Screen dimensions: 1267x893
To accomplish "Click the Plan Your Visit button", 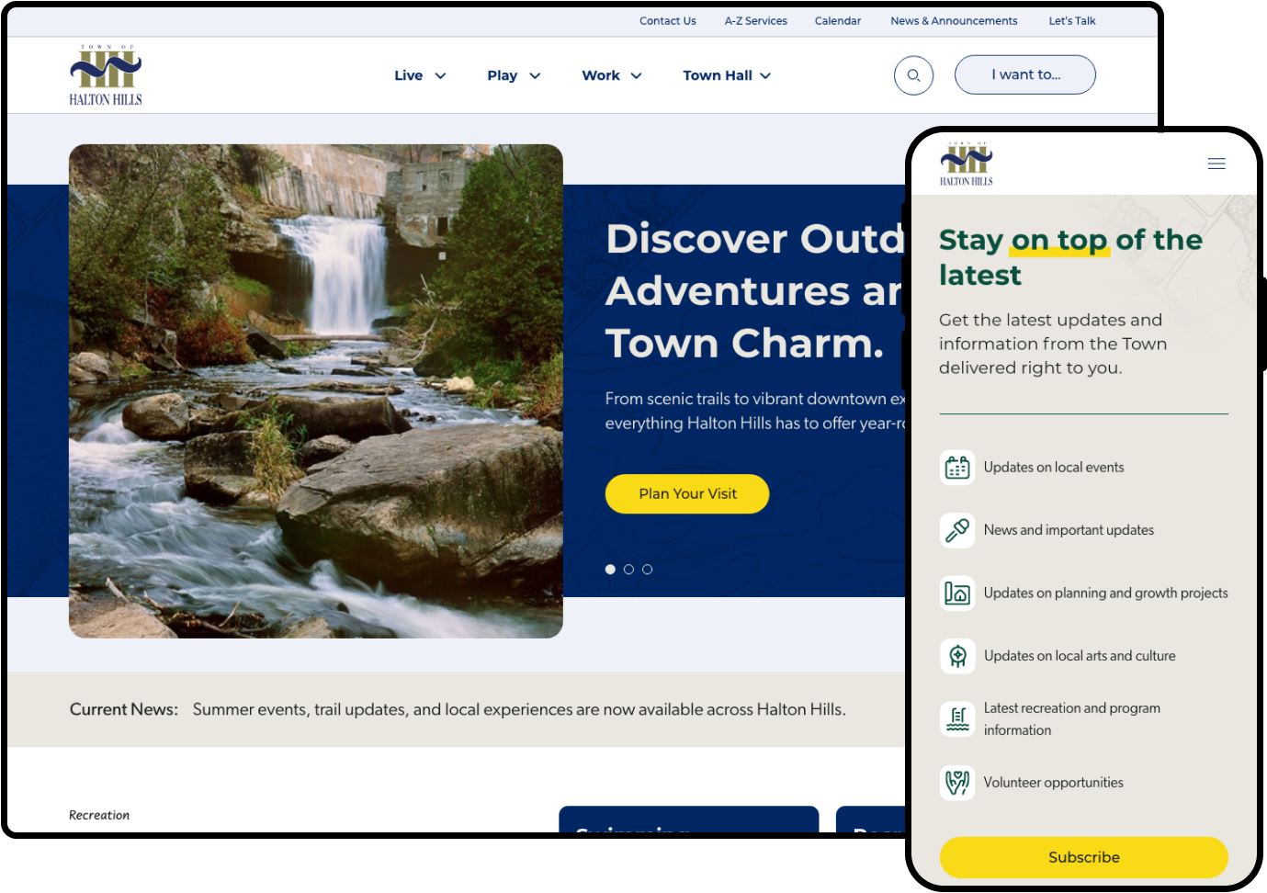I will [687, 494].
